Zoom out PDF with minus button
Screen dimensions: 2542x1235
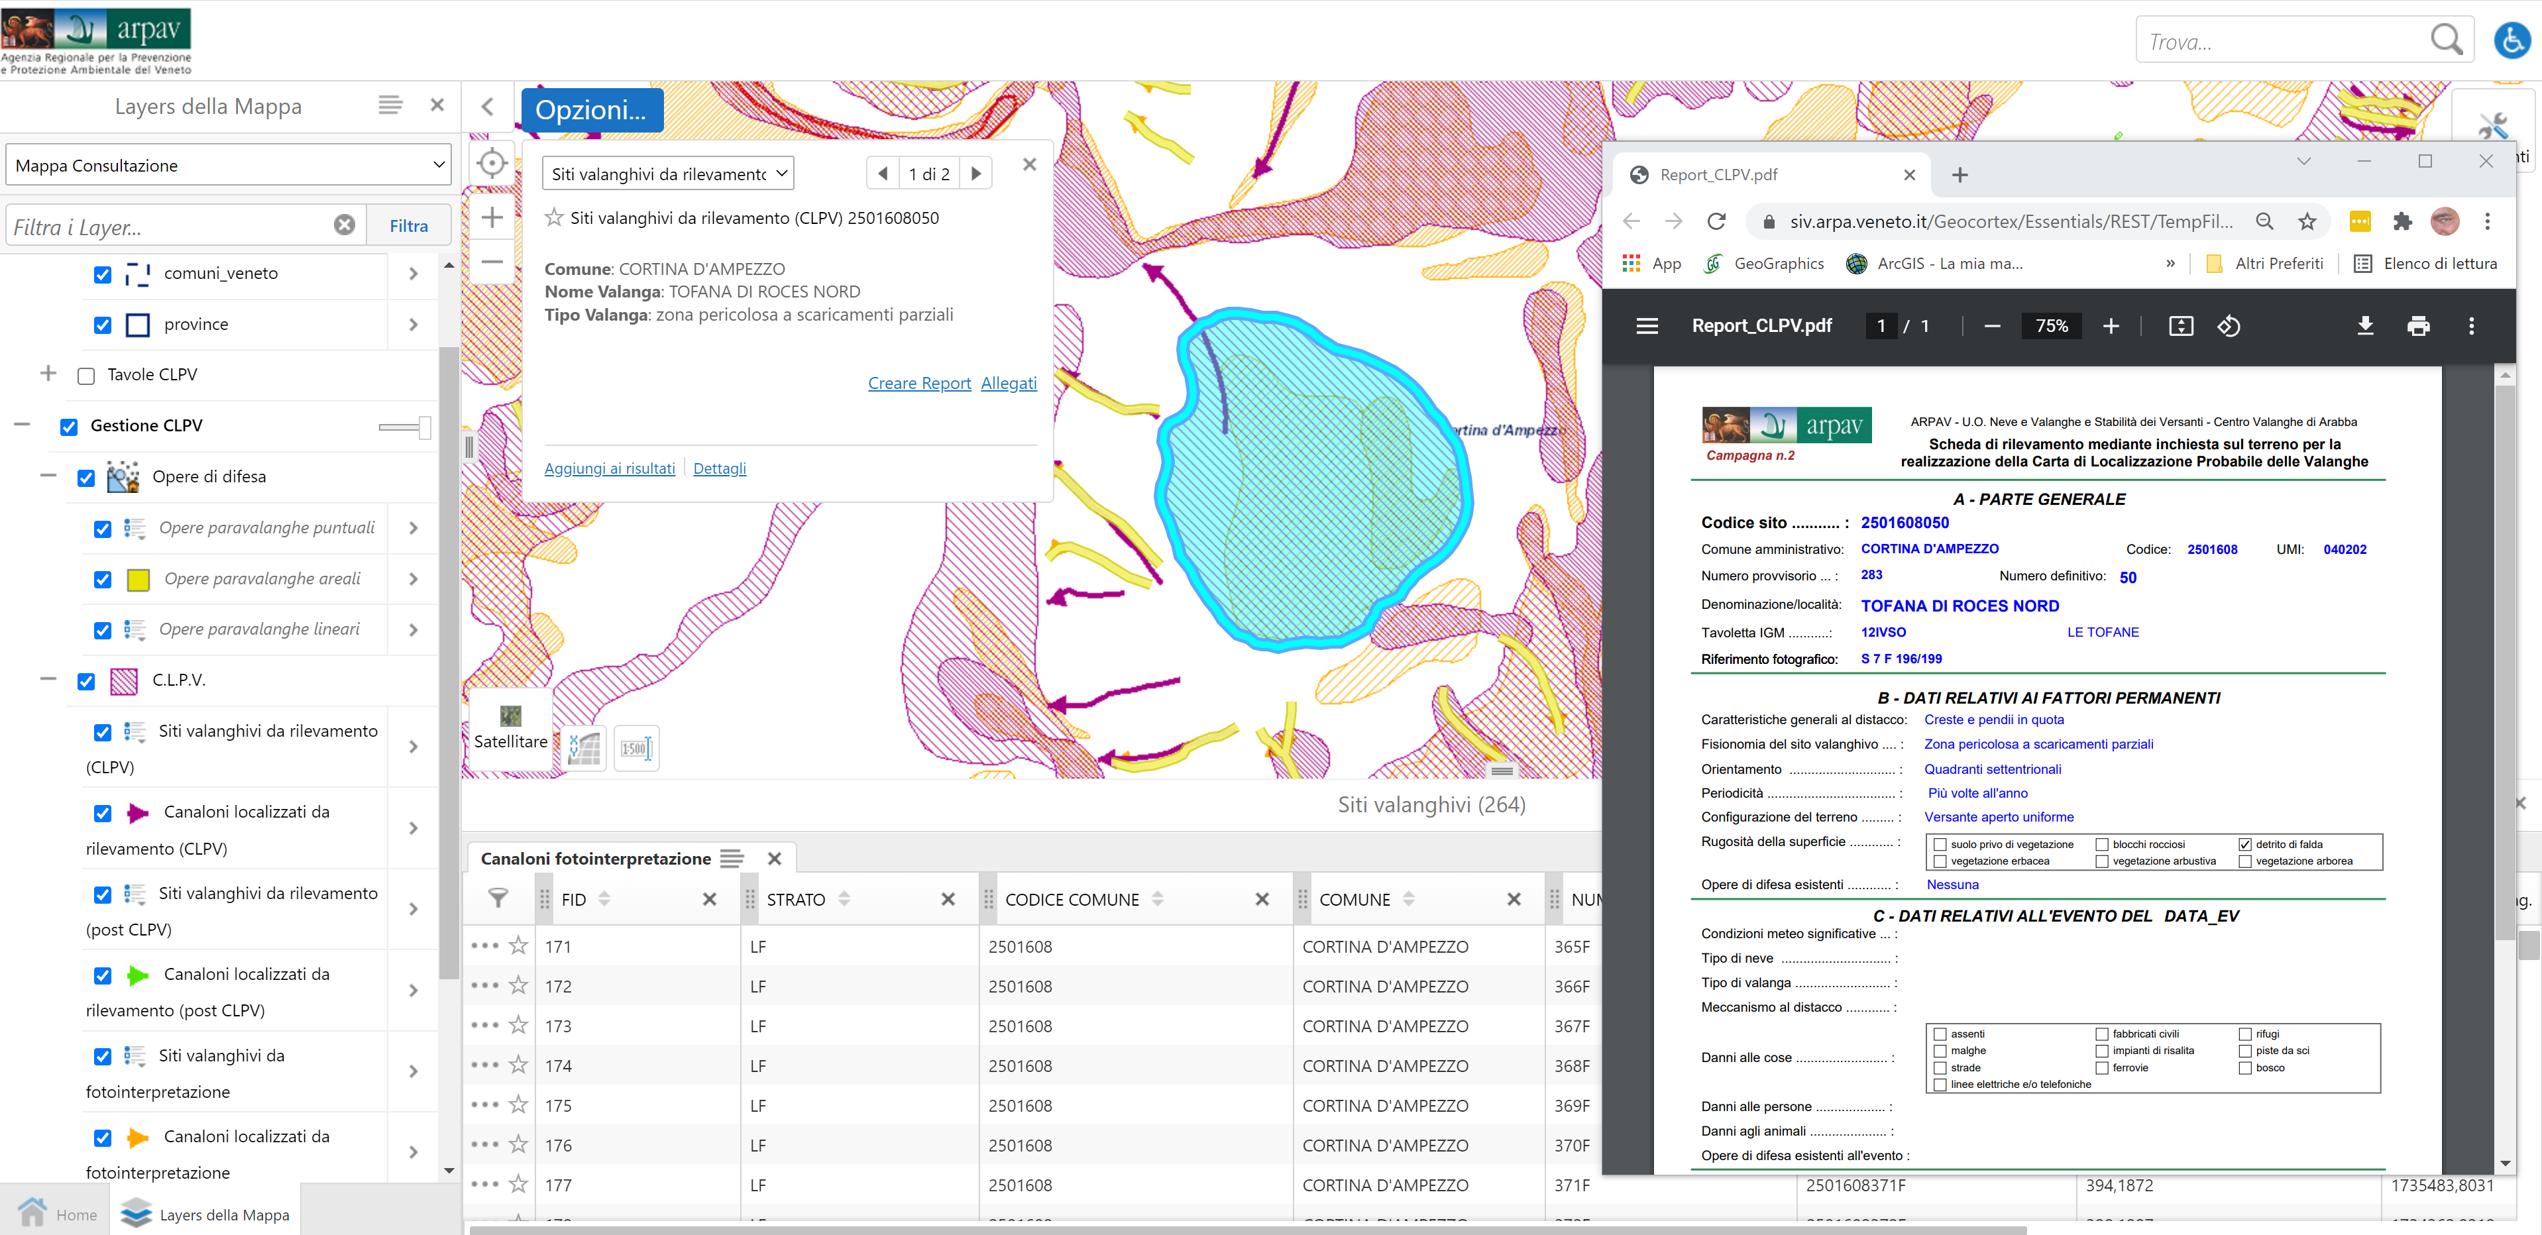pyautogui.click(x=1993, y=325)
